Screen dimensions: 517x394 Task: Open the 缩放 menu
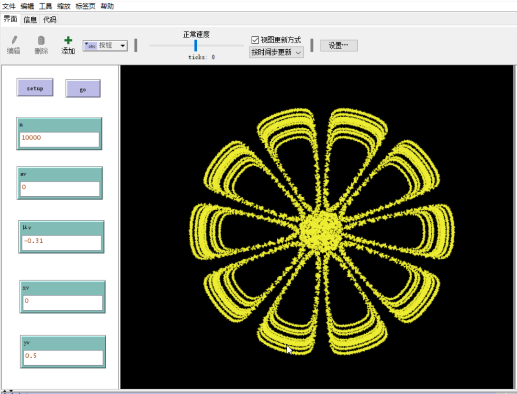click(x=64, y=6)
